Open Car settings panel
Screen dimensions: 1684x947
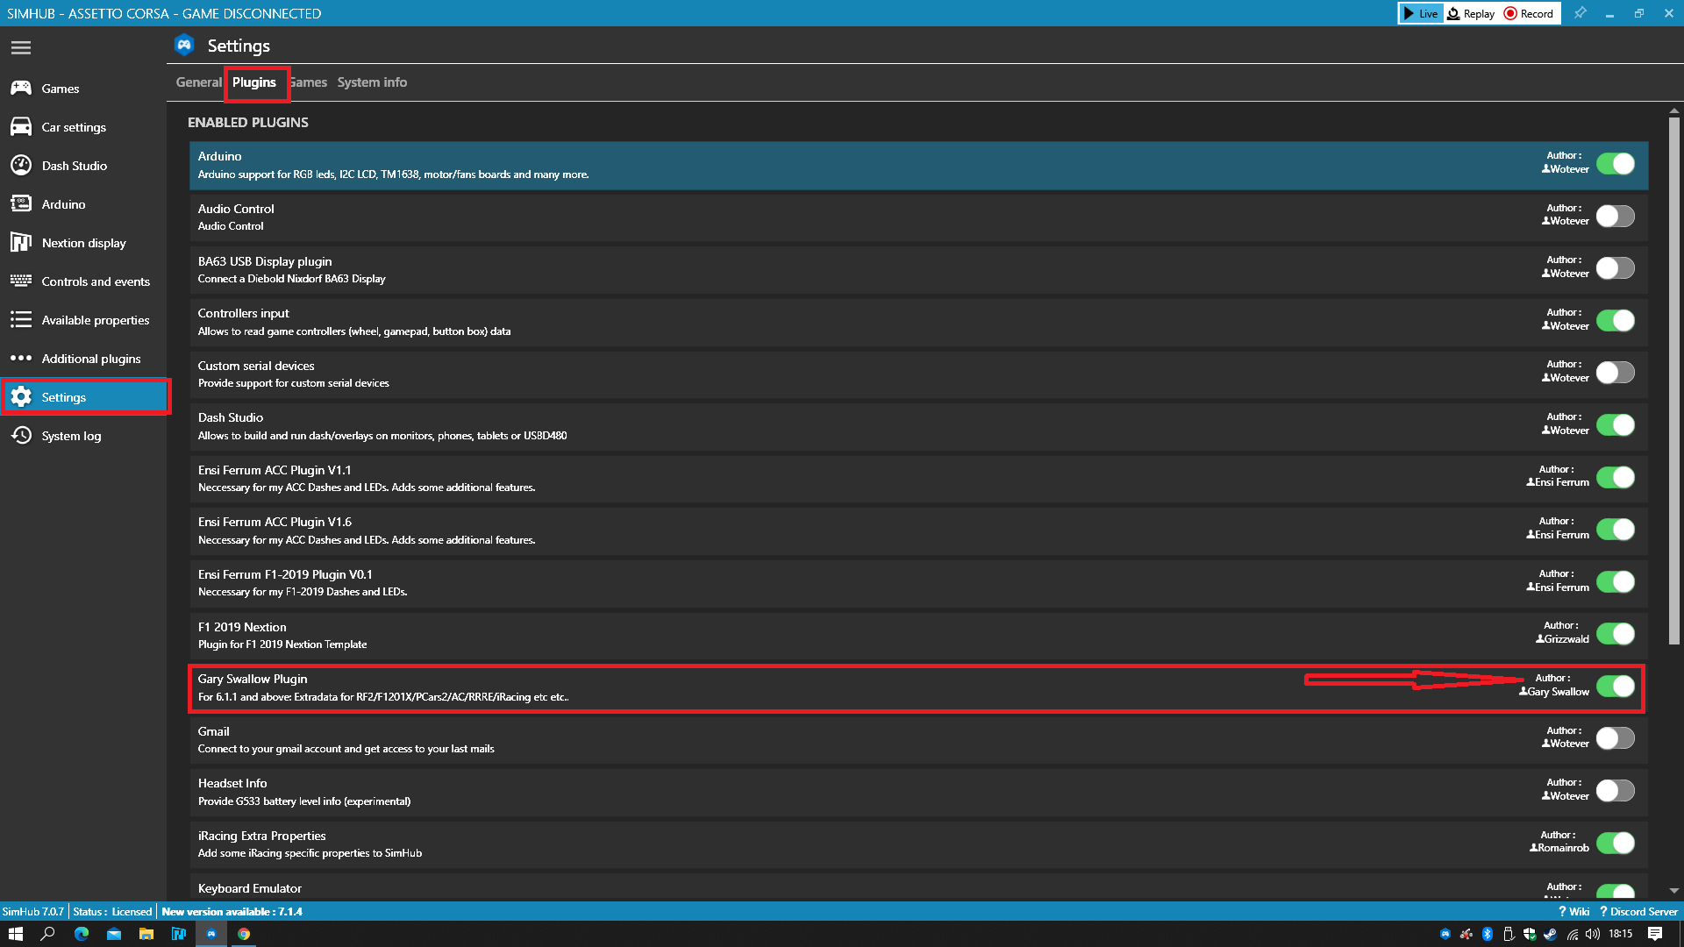click(x=74, y=126)
